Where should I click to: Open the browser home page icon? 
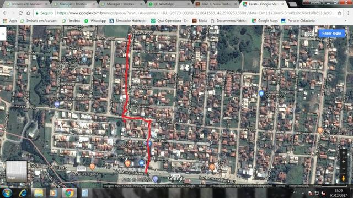28,13
